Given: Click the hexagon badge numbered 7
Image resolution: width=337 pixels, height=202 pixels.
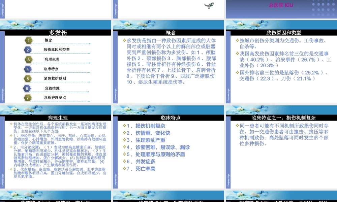Looking at the screenshot, I should [x=28, y=98].
